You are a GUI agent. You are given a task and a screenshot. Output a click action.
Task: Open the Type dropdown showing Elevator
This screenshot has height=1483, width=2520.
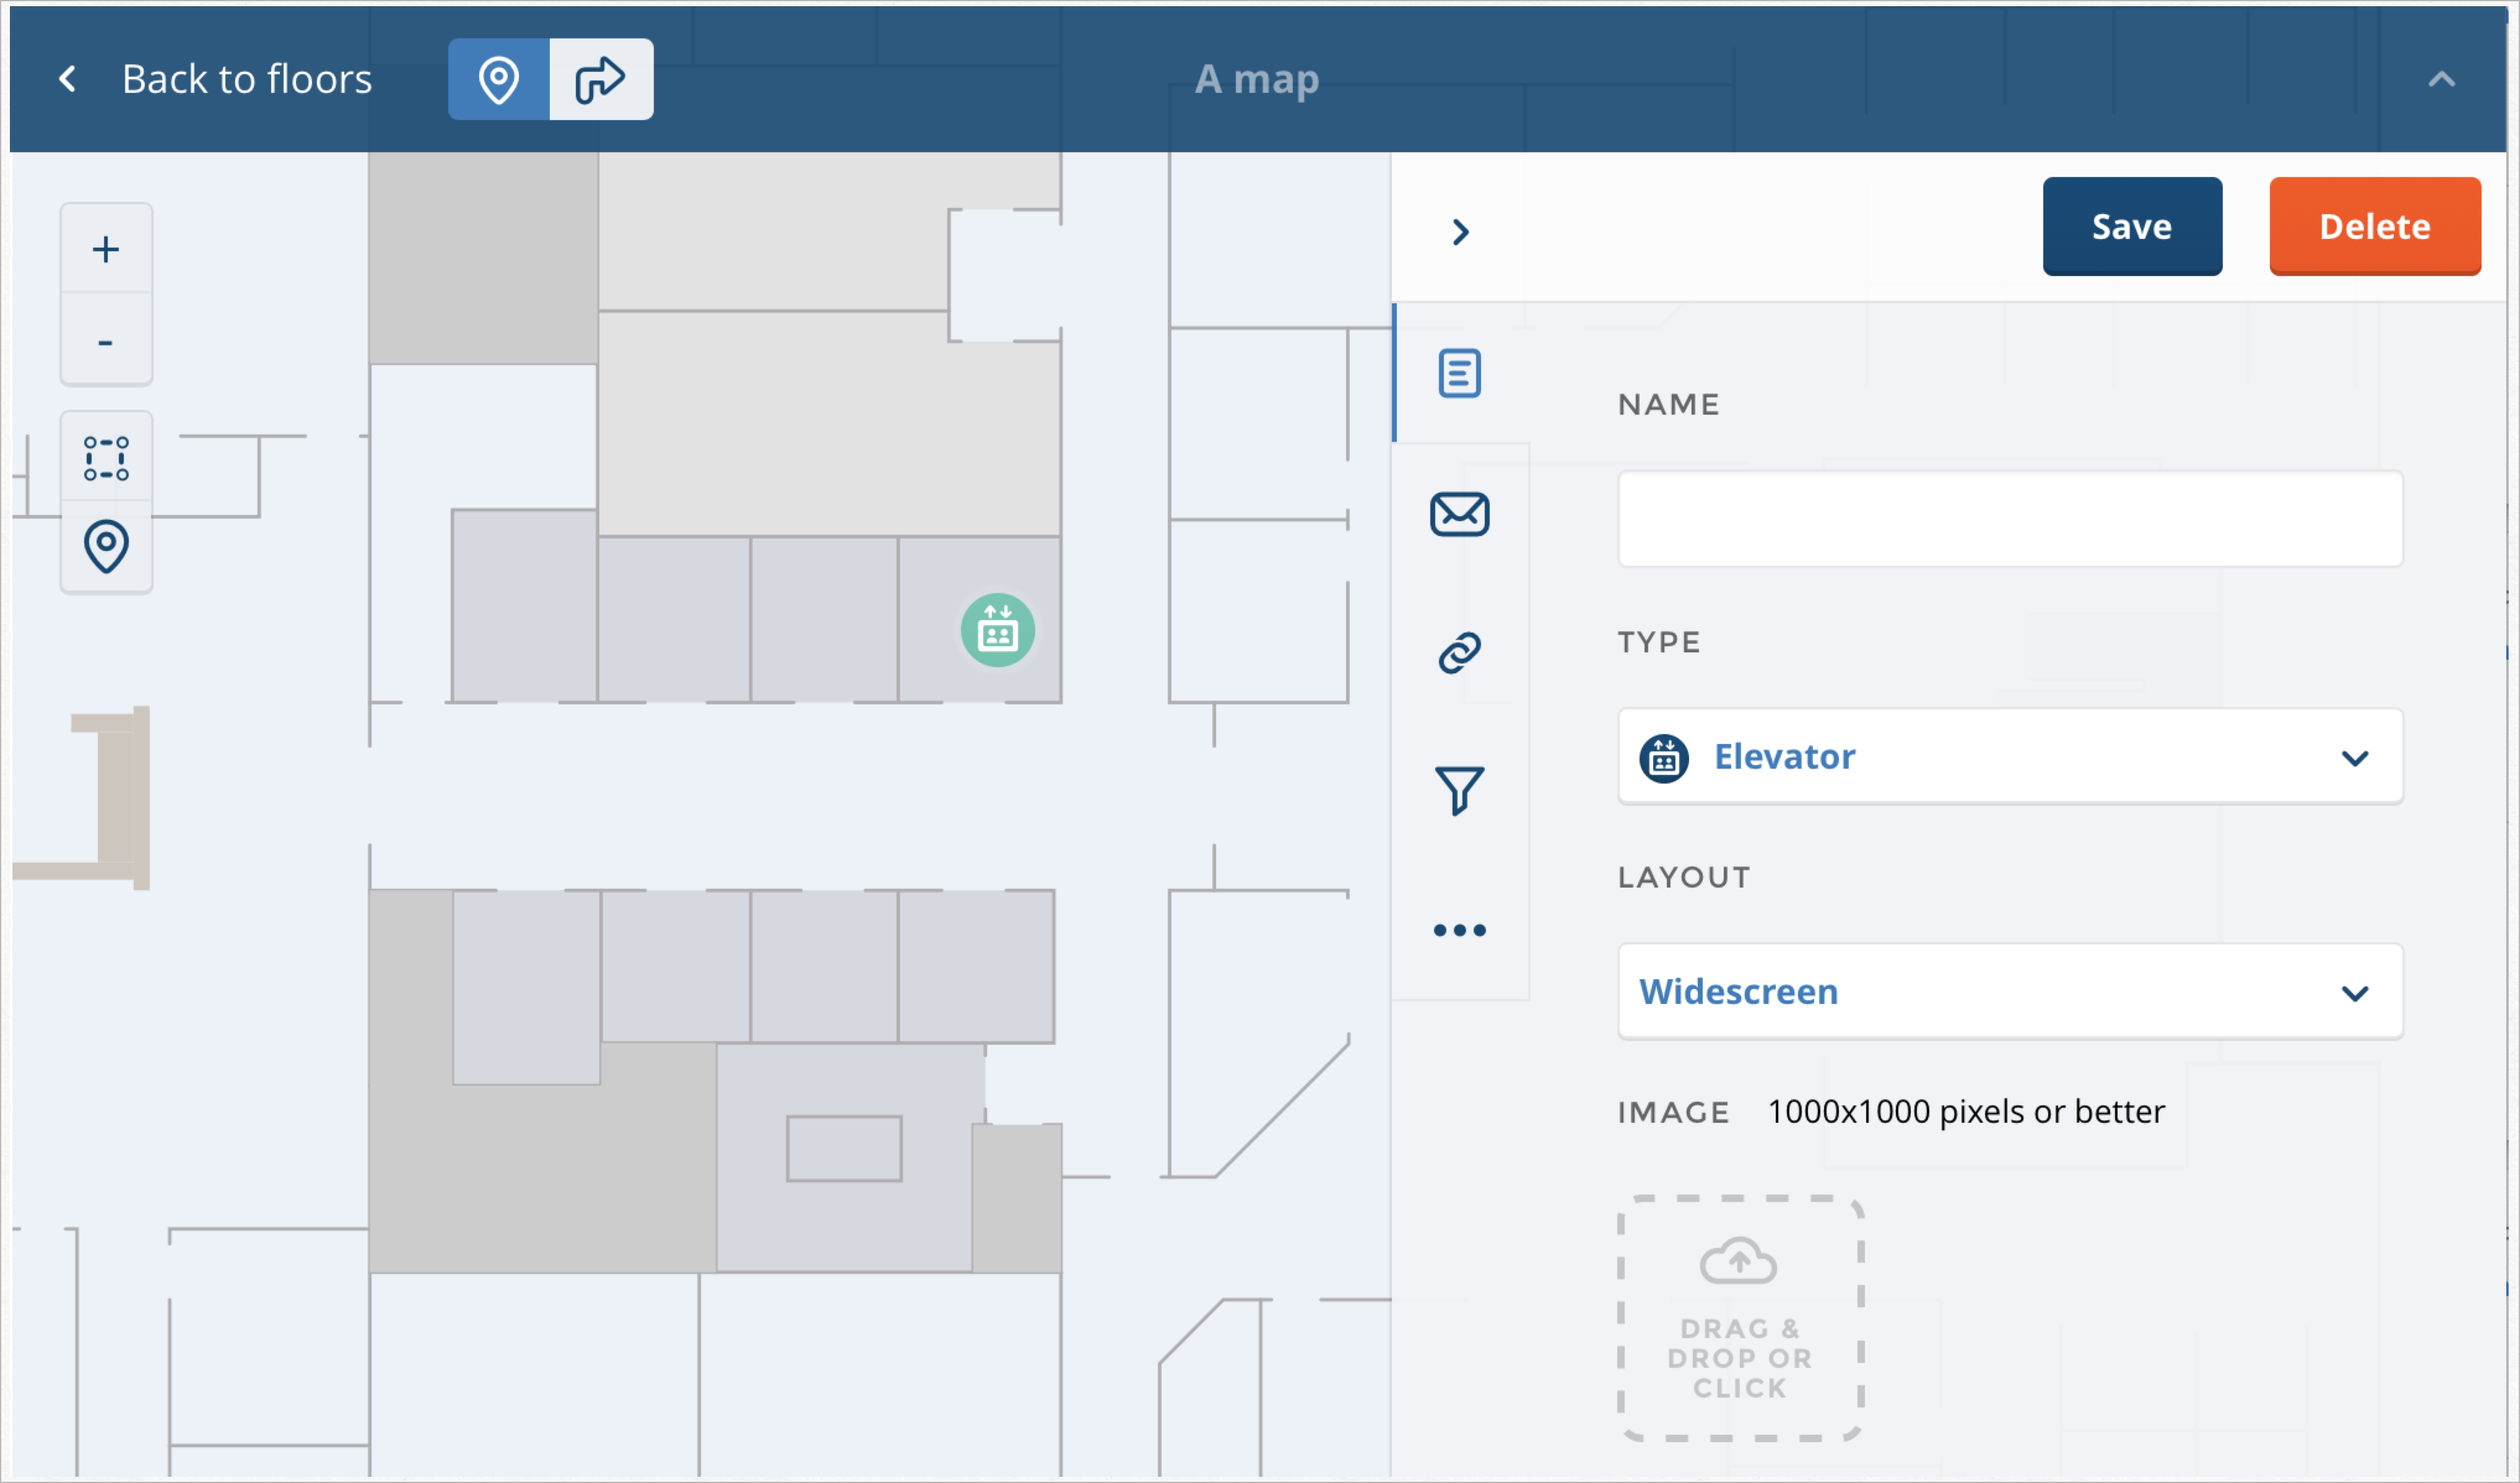(x=2010, y=756)
